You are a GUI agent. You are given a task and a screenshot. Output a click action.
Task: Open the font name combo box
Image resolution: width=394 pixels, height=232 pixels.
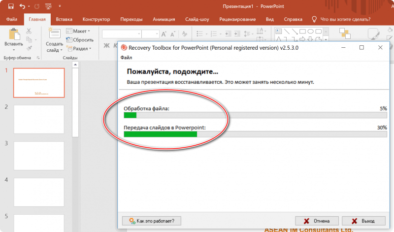click(122, 34)
